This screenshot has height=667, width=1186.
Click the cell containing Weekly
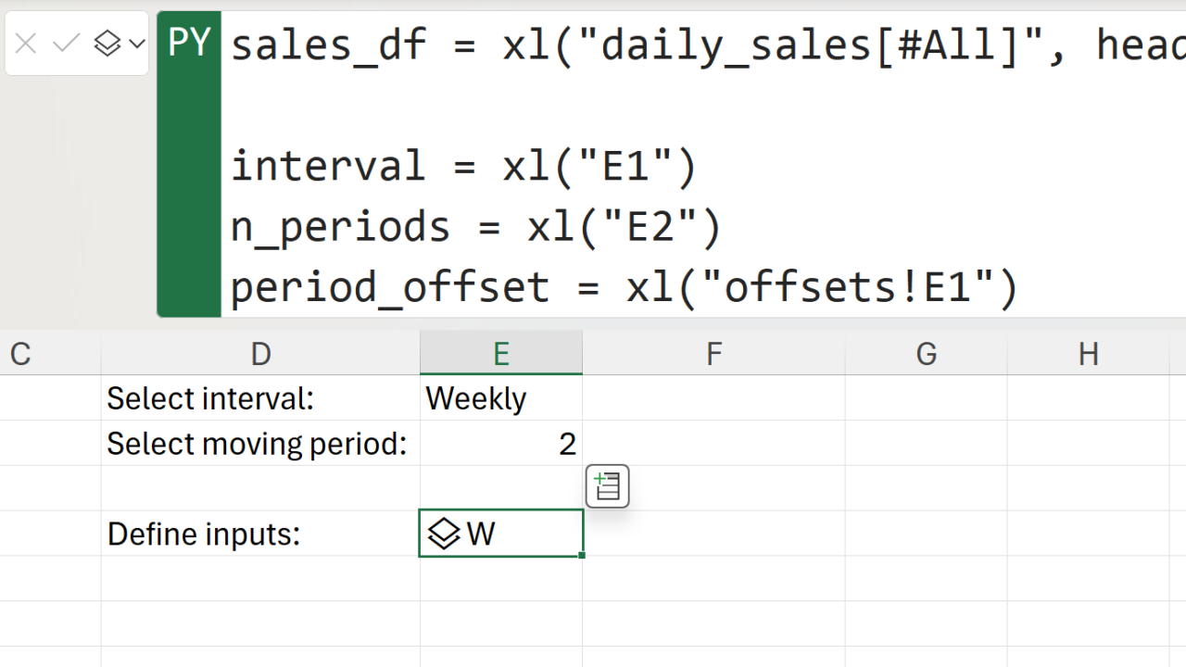tap(500, 398)
